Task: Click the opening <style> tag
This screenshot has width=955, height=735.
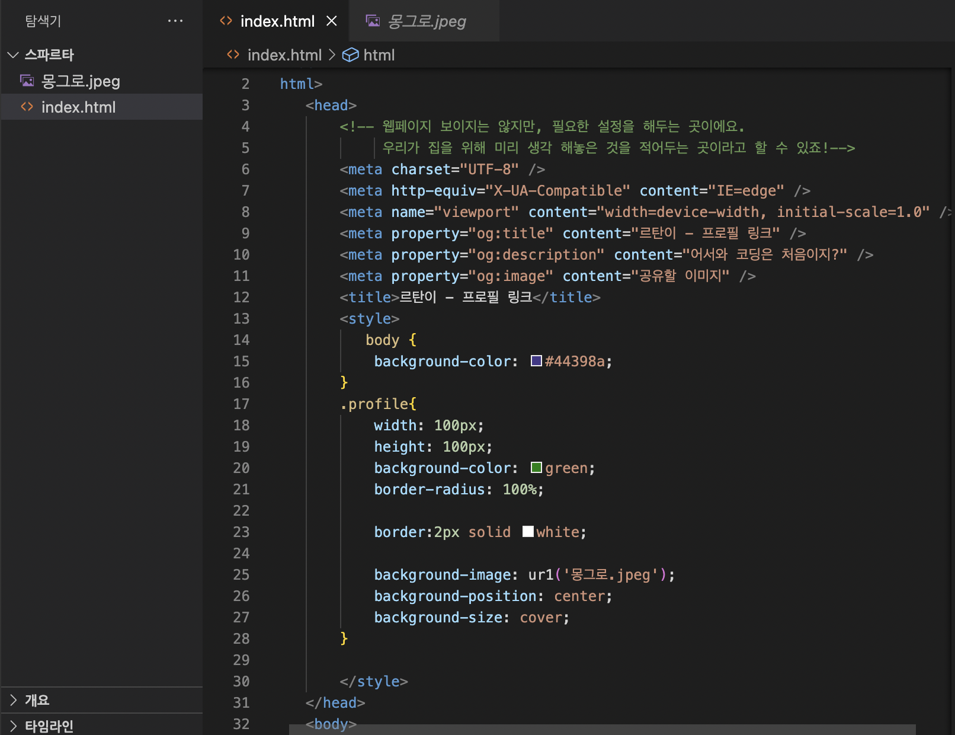Action: pyautogui.click(x=370, y=319)
